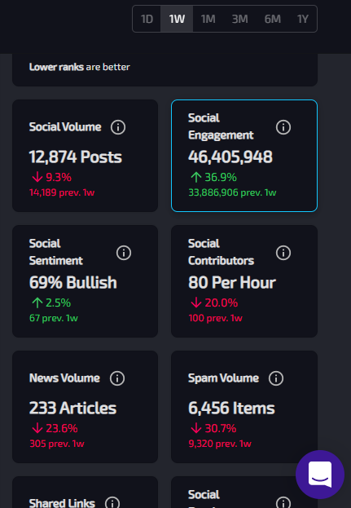This screenshot has height=508, width=351.
Task: Select the Spam Volume card
Action: [244, 407]
